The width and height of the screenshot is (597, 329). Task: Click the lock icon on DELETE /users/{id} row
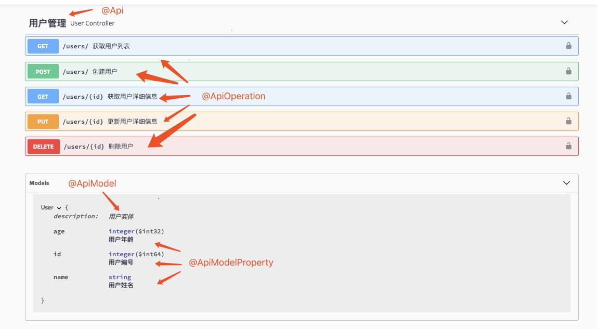(x=568, y=146)
